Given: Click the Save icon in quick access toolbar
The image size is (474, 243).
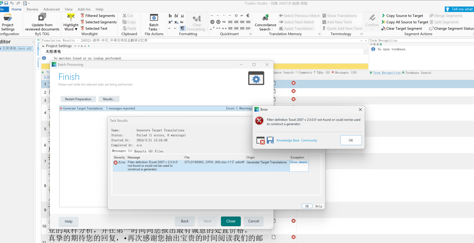Looking at the screenshot, I should (x=6, y=3).
